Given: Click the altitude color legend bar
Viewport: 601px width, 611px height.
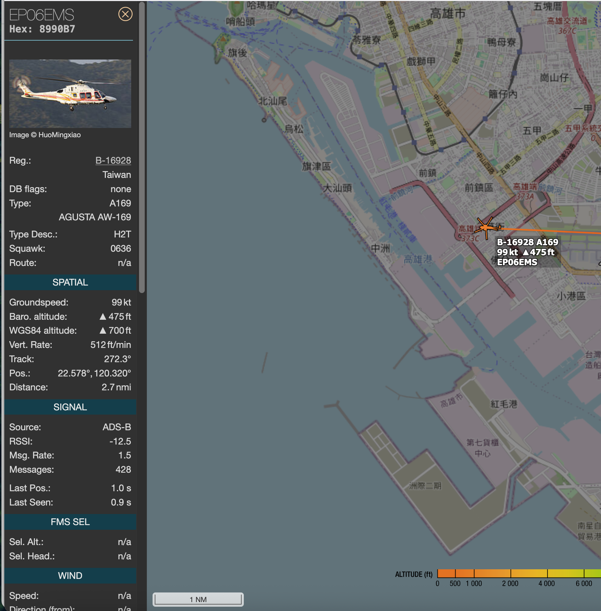Looking at the screenshot, I should [519, 573].
